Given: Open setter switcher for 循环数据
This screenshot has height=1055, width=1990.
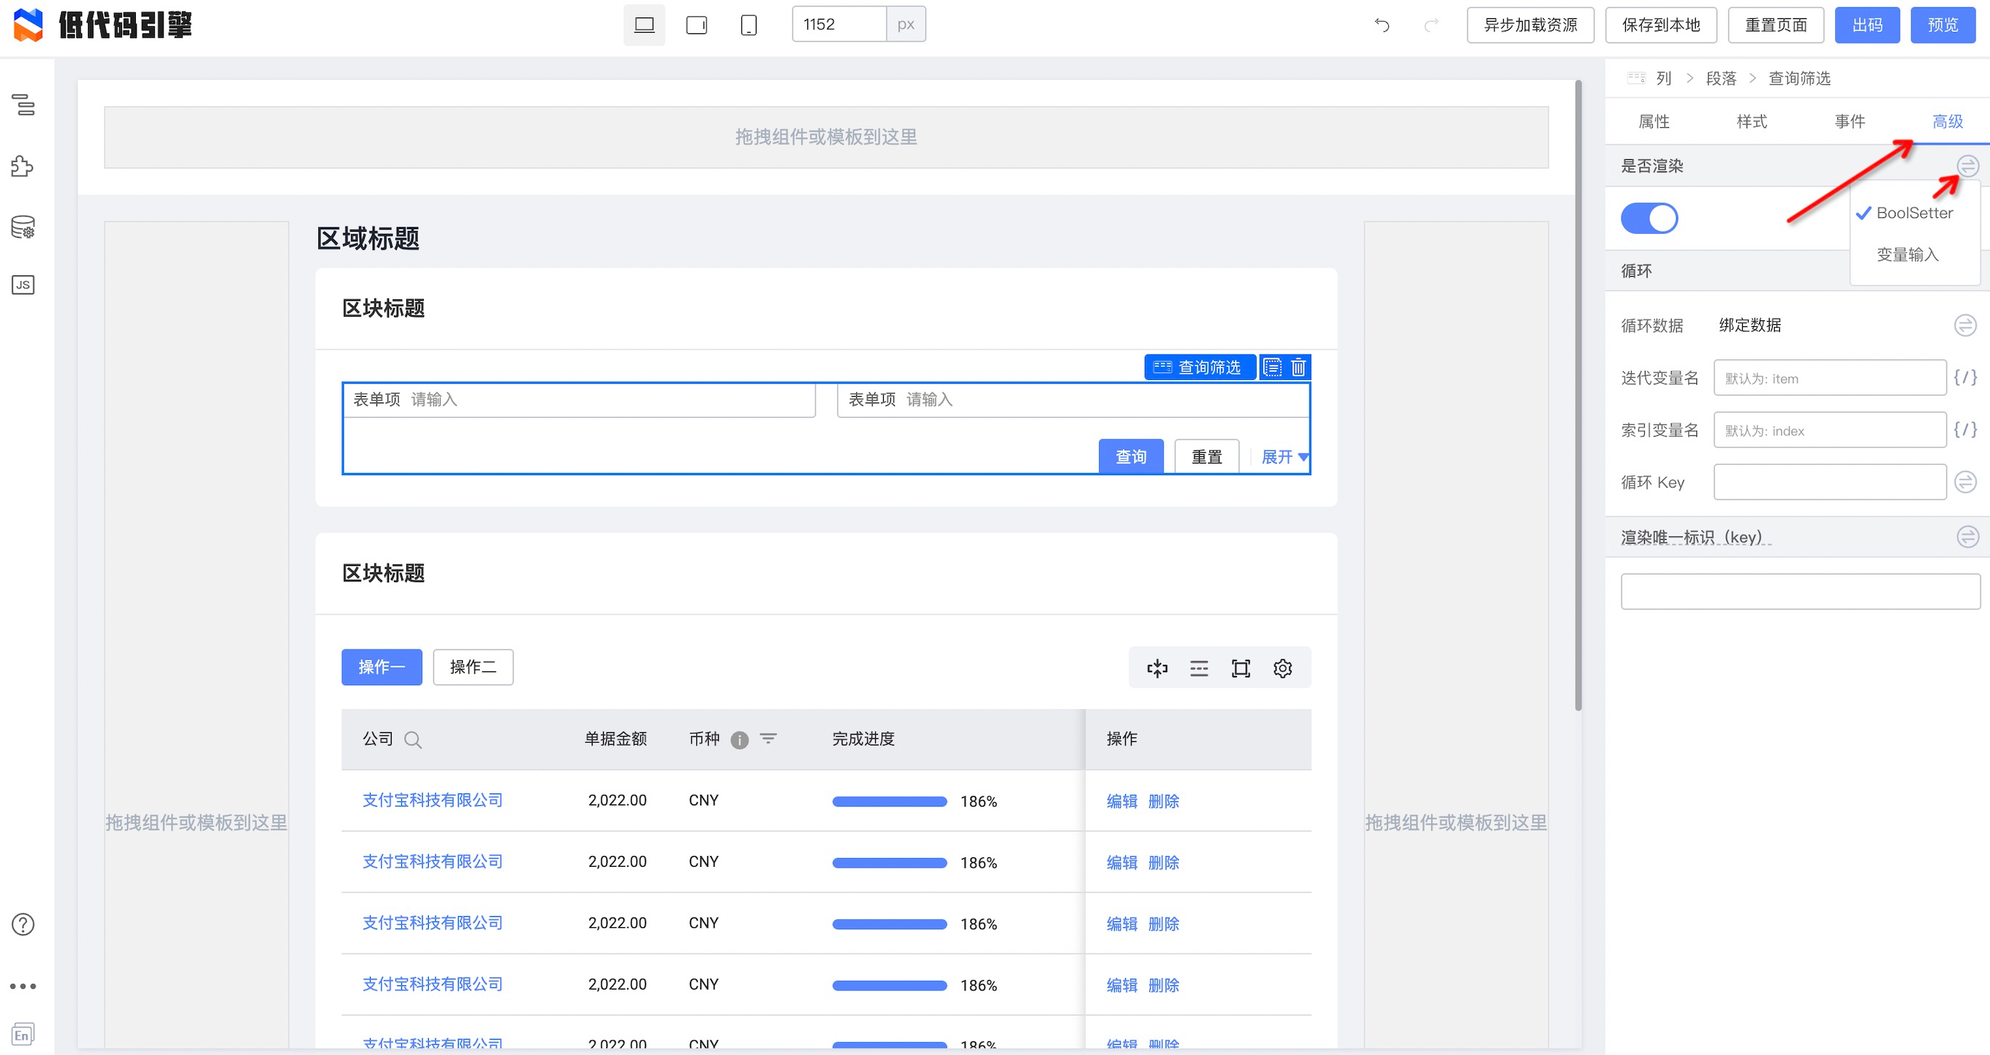Looking at the screenshot, I should click(x=1965, y=326).
